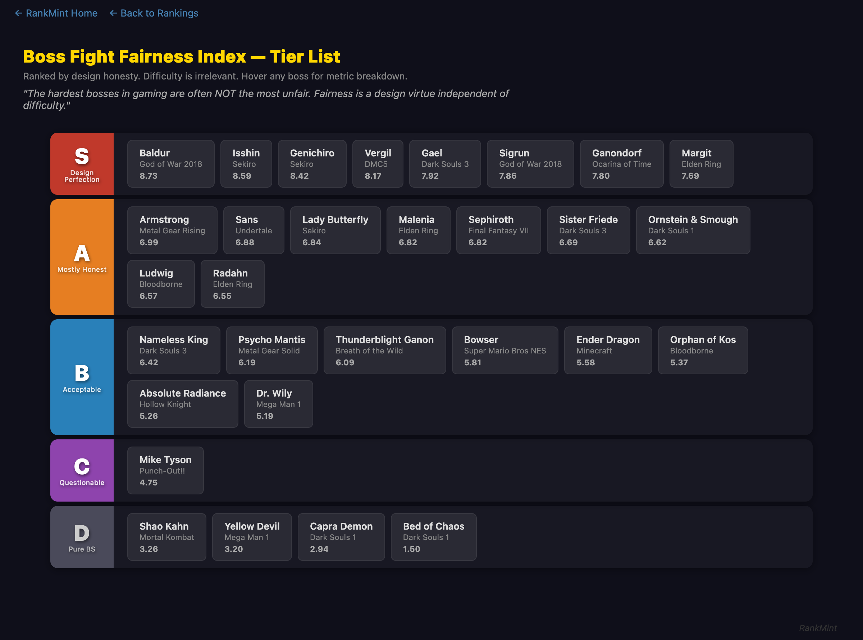Select the Malenia Elden Ring card
Image resolution: width=863 pixels, height=640 pixels.
pos(418,230)
